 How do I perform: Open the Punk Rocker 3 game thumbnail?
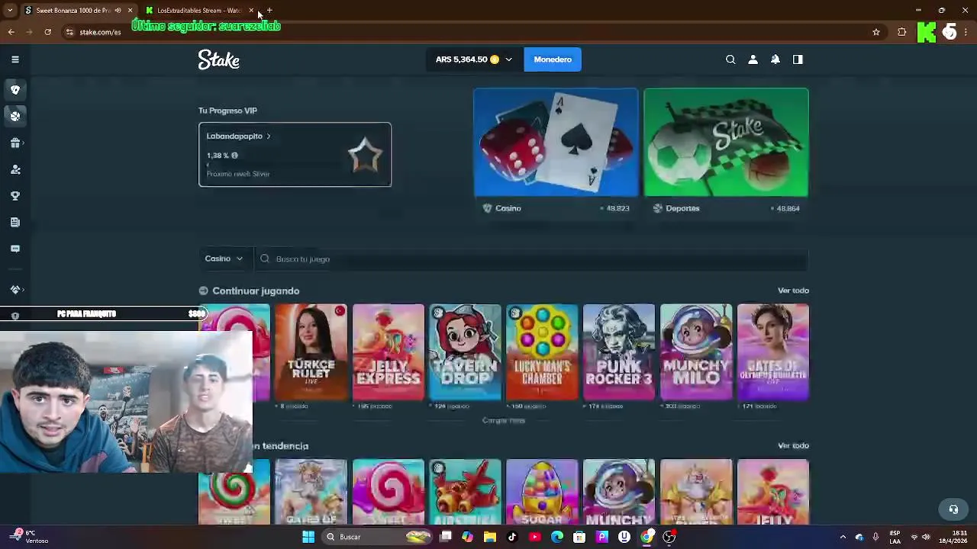(x=619, y=352)
